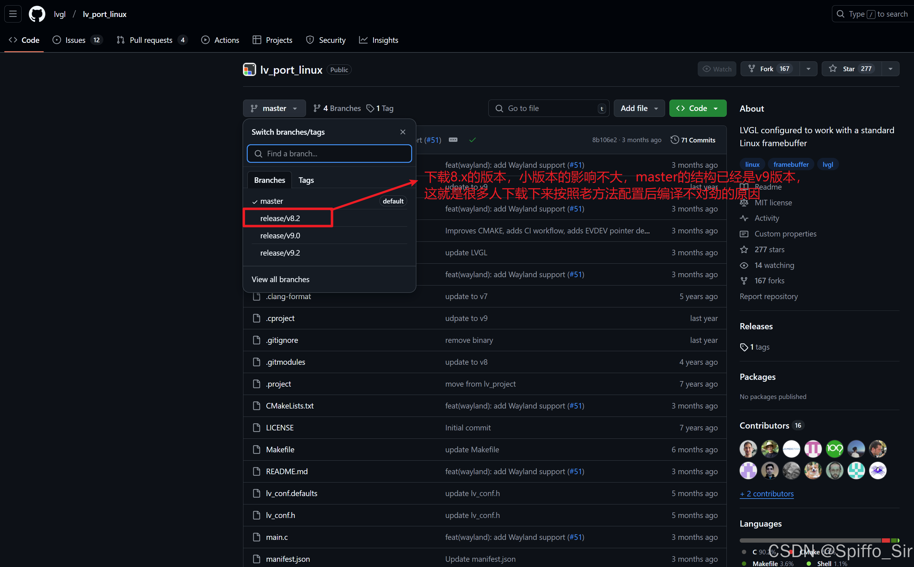Open the 8b106e2 commit hash
This screenshot has height=567, width=914.
[x=604, y=140]
